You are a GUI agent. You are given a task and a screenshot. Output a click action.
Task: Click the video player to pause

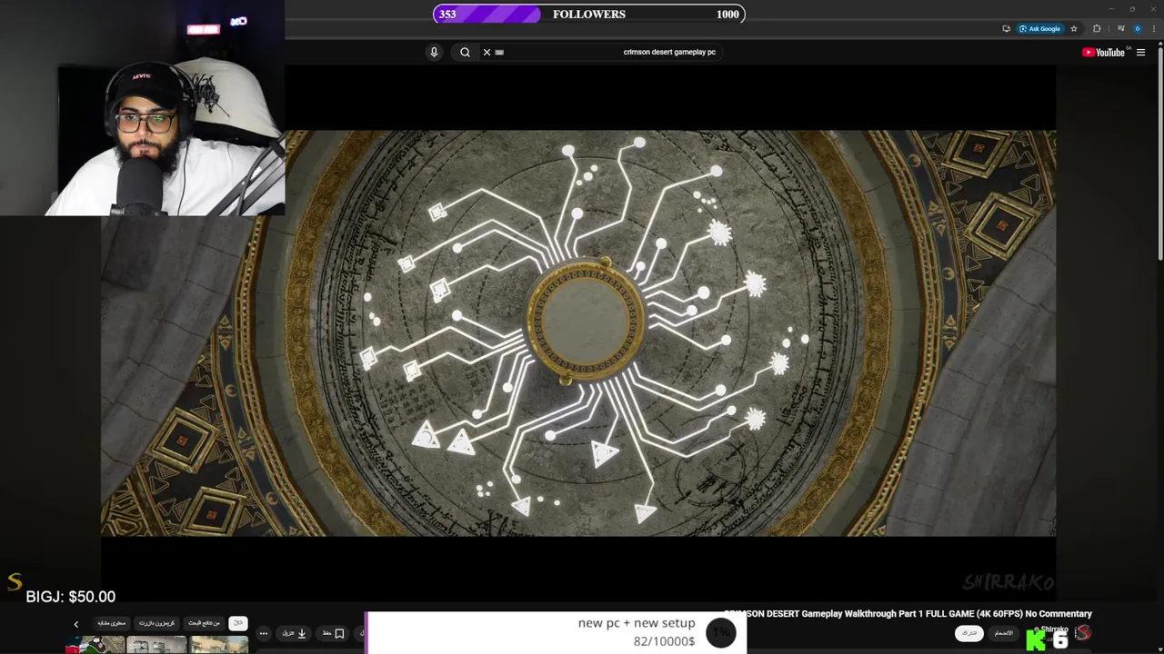tap(578, 332)
